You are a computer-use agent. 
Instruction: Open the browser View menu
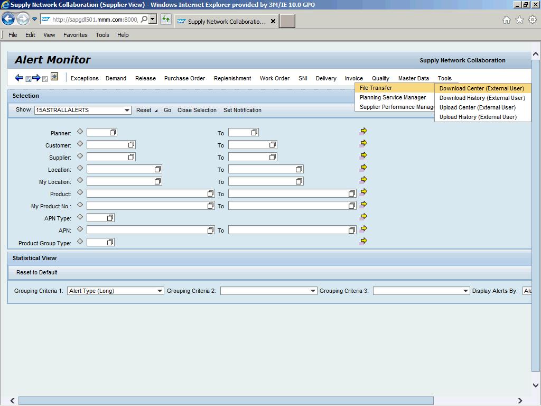pyautogui.click(x=49, y=35)
